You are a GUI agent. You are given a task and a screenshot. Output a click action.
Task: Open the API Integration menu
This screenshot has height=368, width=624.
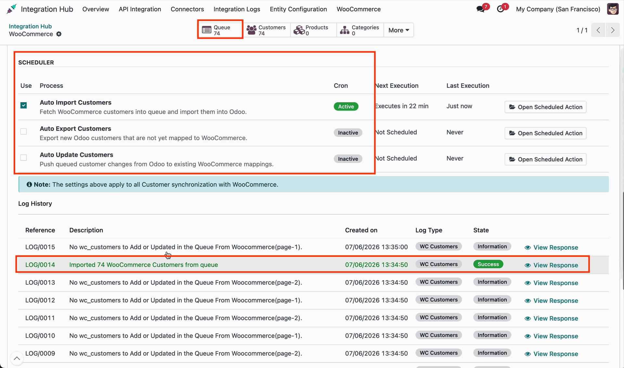pos(140,9)
